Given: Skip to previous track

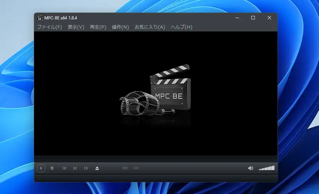Looking at the screenshot, I should (64, 168).
